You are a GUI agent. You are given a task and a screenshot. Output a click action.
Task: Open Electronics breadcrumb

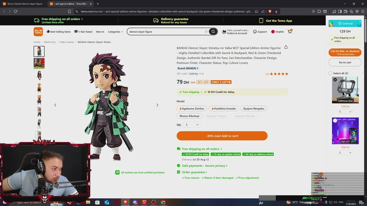[50, 42]
